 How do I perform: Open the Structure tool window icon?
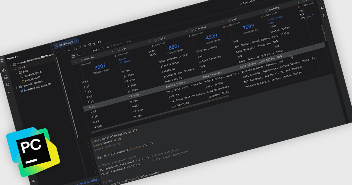(x=4, y=70)
